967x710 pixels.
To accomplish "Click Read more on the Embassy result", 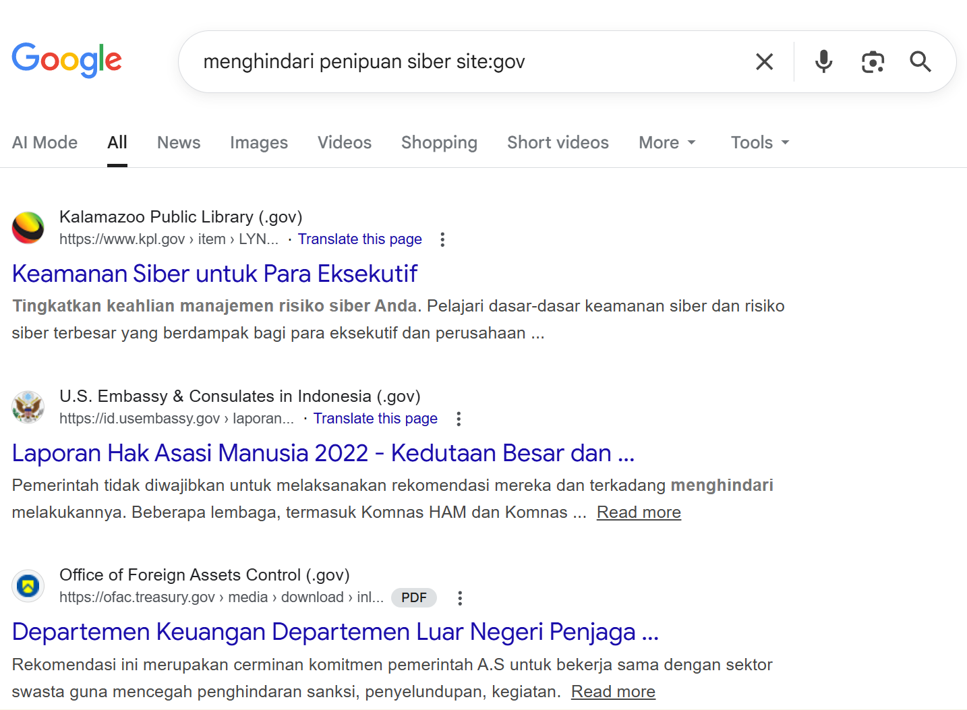I will [638, 512].
